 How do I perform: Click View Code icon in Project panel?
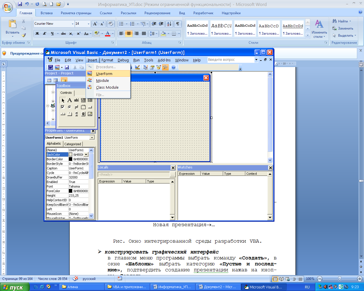click(49, 80)
